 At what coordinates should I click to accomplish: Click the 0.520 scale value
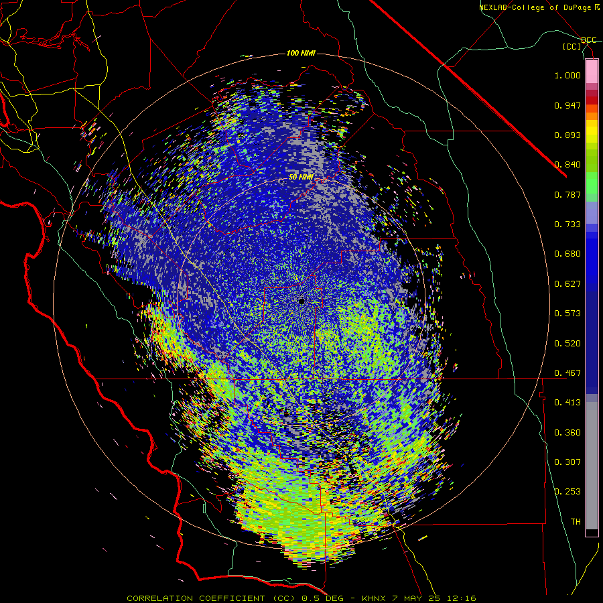coord(567,344)
